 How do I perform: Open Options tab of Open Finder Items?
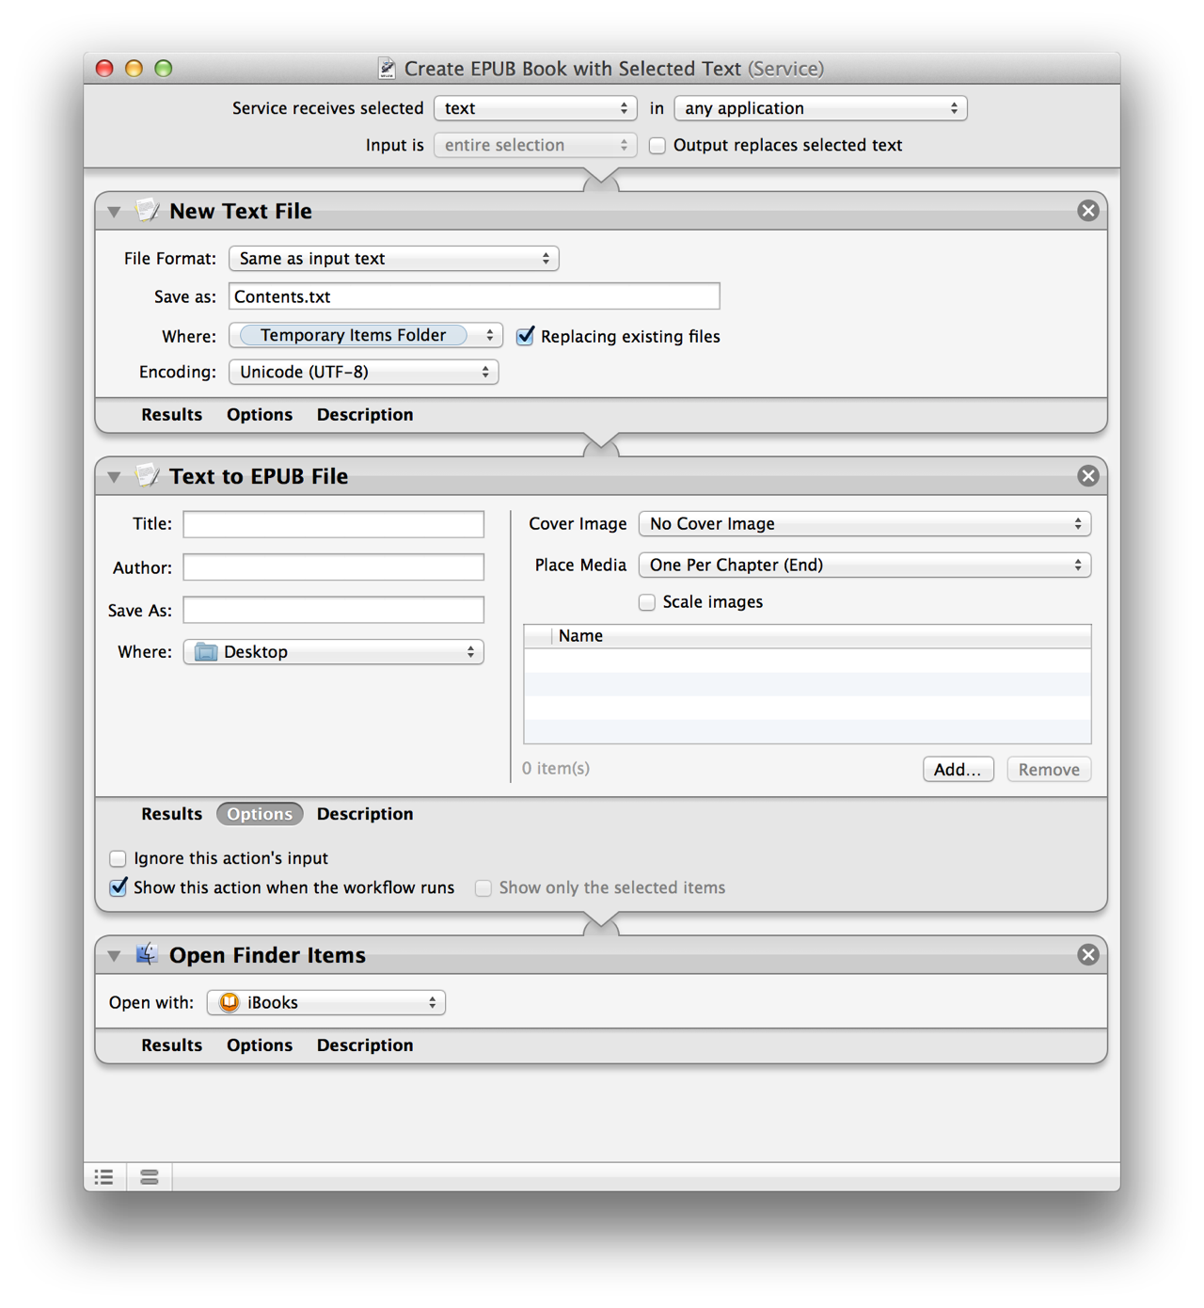260,1045
